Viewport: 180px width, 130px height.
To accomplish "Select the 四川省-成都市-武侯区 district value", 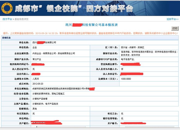I will point(133,47).
